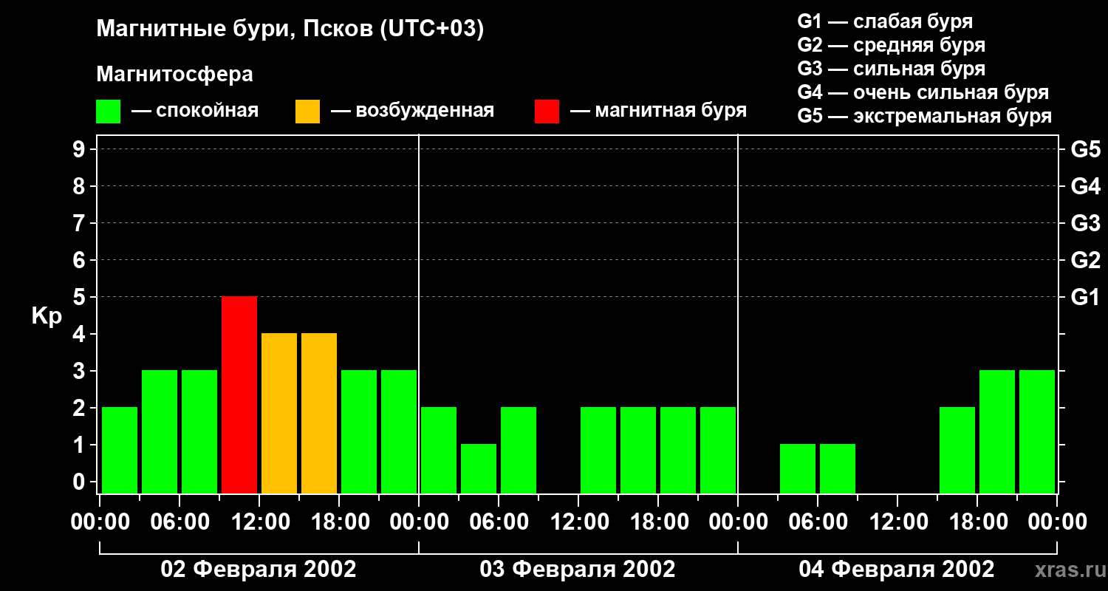Click the right-axis 'G2' label
The height and width of the screenshot is (591, 1108).
pyautogui.click(x=1085, y=260)
